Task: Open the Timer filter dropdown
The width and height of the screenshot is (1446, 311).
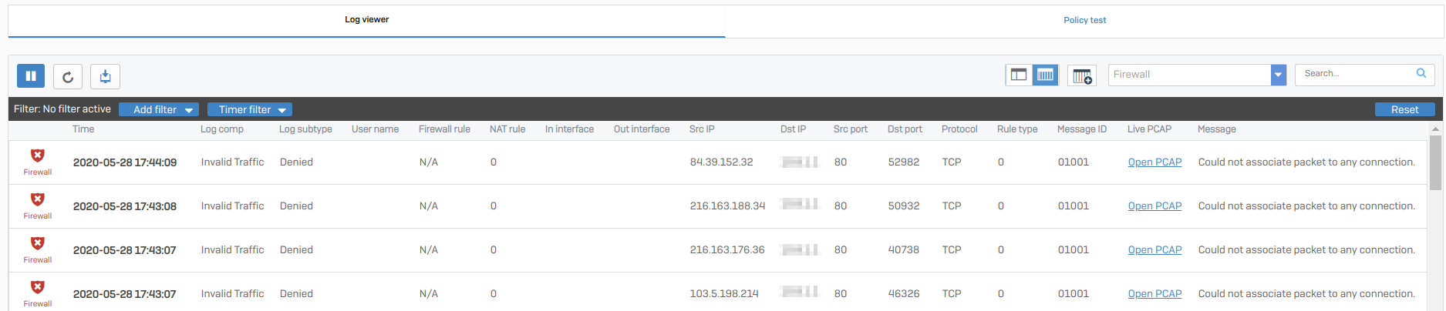Action: (x=249, y=109)
